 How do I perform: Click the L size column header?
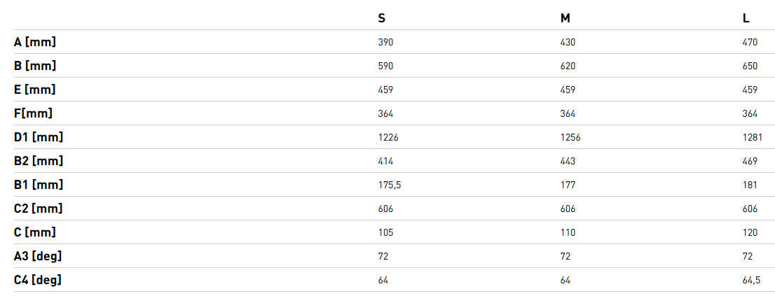pyautogui.click(x=746, y=18)
